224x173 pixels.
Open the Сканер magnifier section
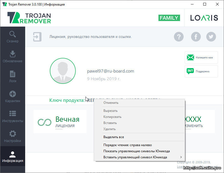coord(12,37)
